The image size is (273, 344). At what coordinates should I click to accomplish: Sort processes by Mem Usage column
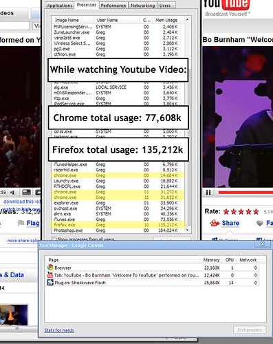167,20
